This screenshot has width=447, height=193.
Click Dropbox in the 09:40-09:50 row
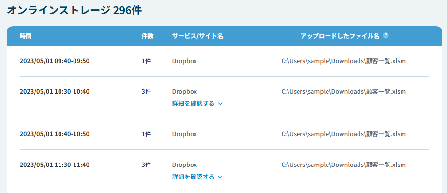(x=184, y=61)
